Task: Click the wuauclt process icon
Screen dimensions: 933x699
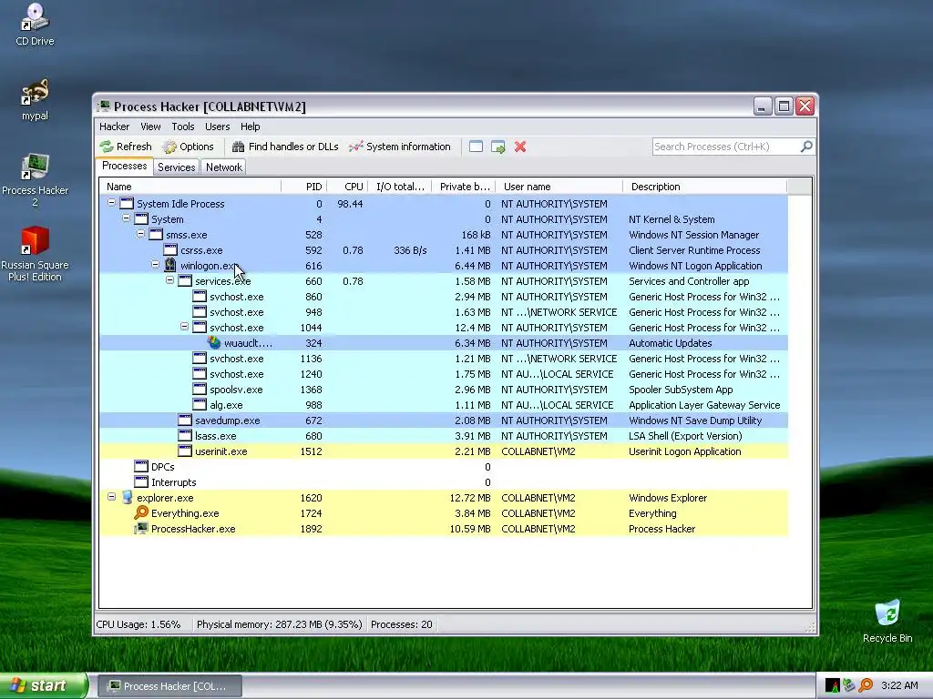Action: click(x=214, y=342)
